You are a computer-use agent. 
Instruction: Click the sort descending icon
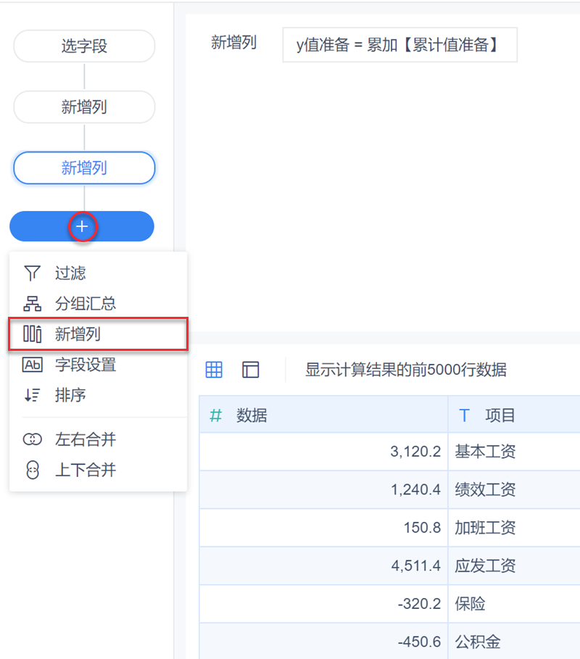click(32, 395)
